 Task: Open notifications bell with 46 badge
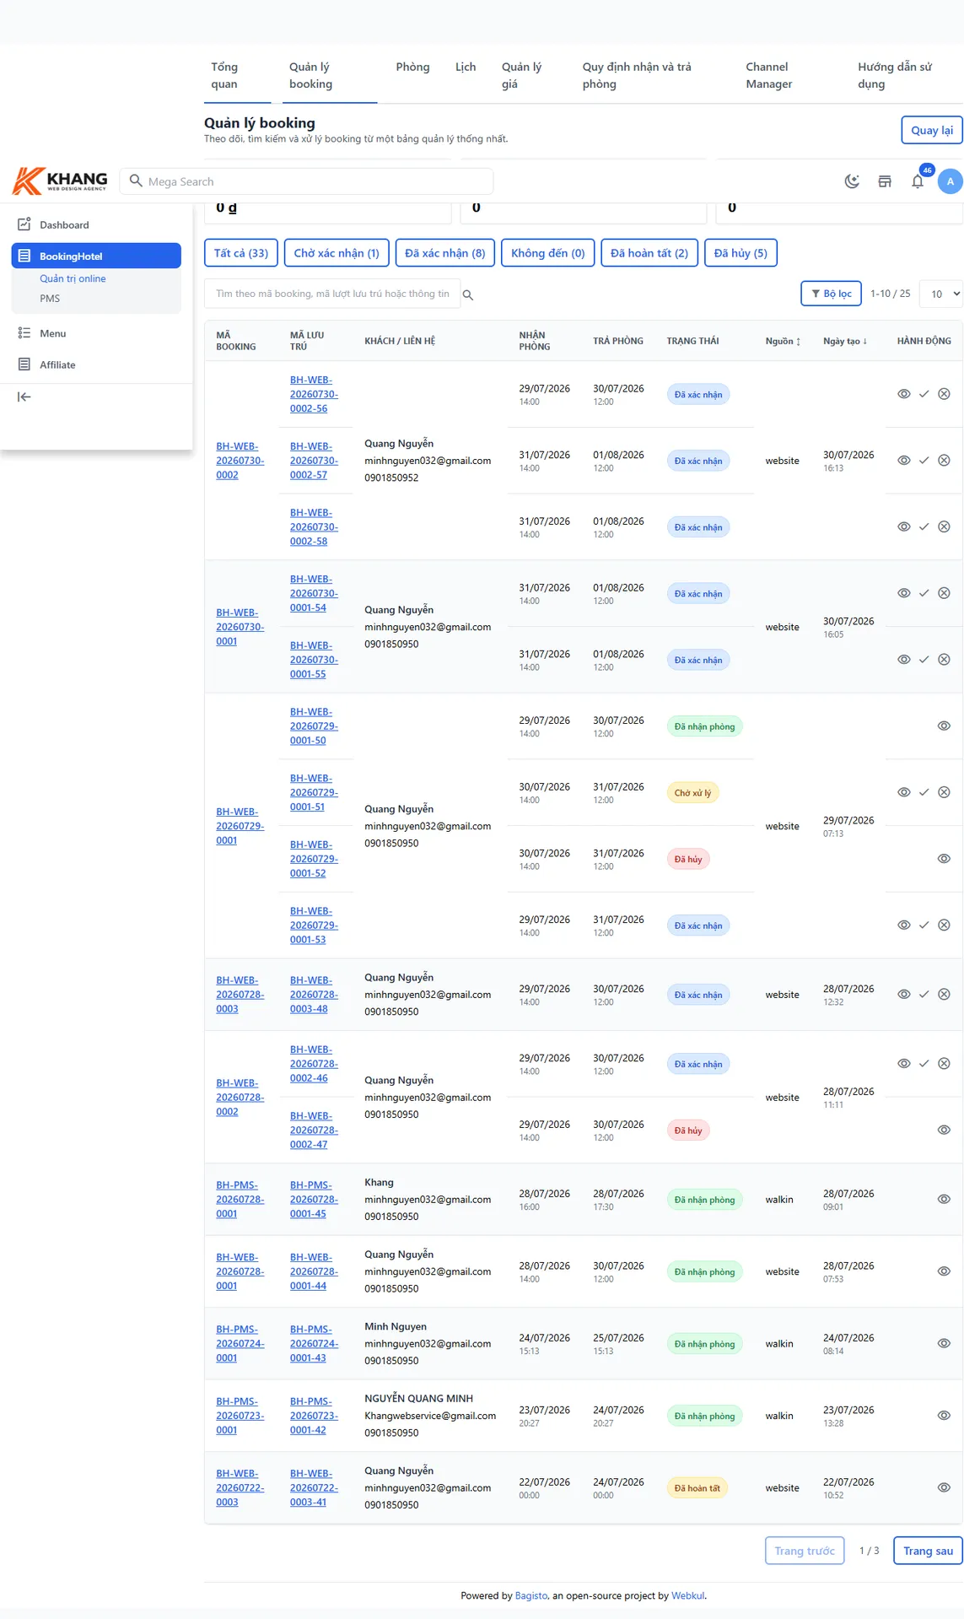[x=918, y=181]
